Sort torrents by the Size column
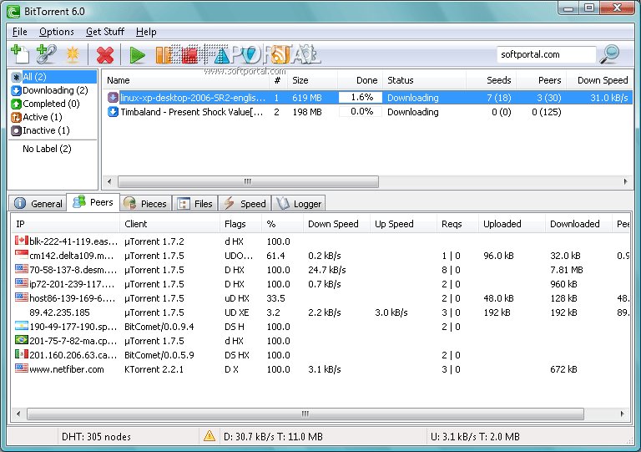This screenshot has height=452, width=641. [313, 80]
